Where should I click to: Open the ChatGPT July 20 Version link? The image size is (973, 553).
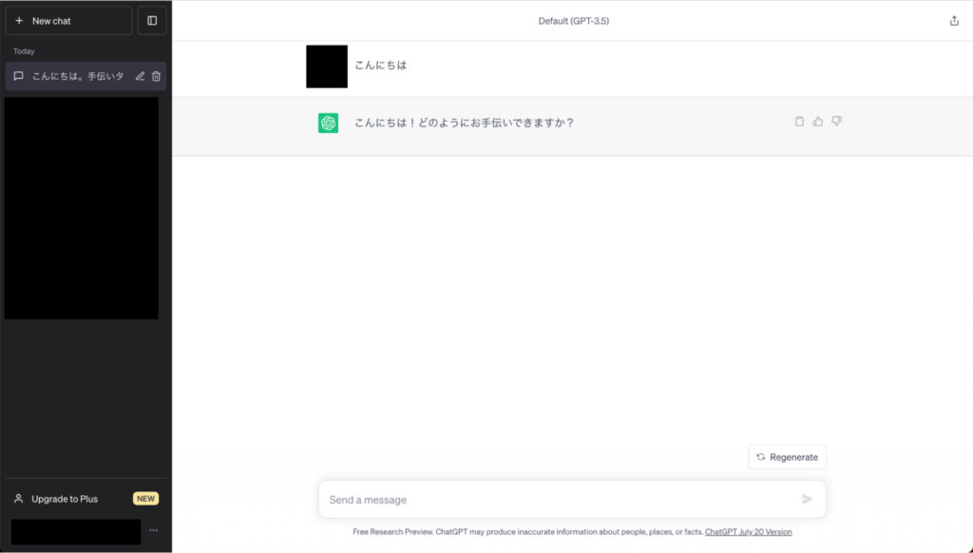tap(749, 532)
